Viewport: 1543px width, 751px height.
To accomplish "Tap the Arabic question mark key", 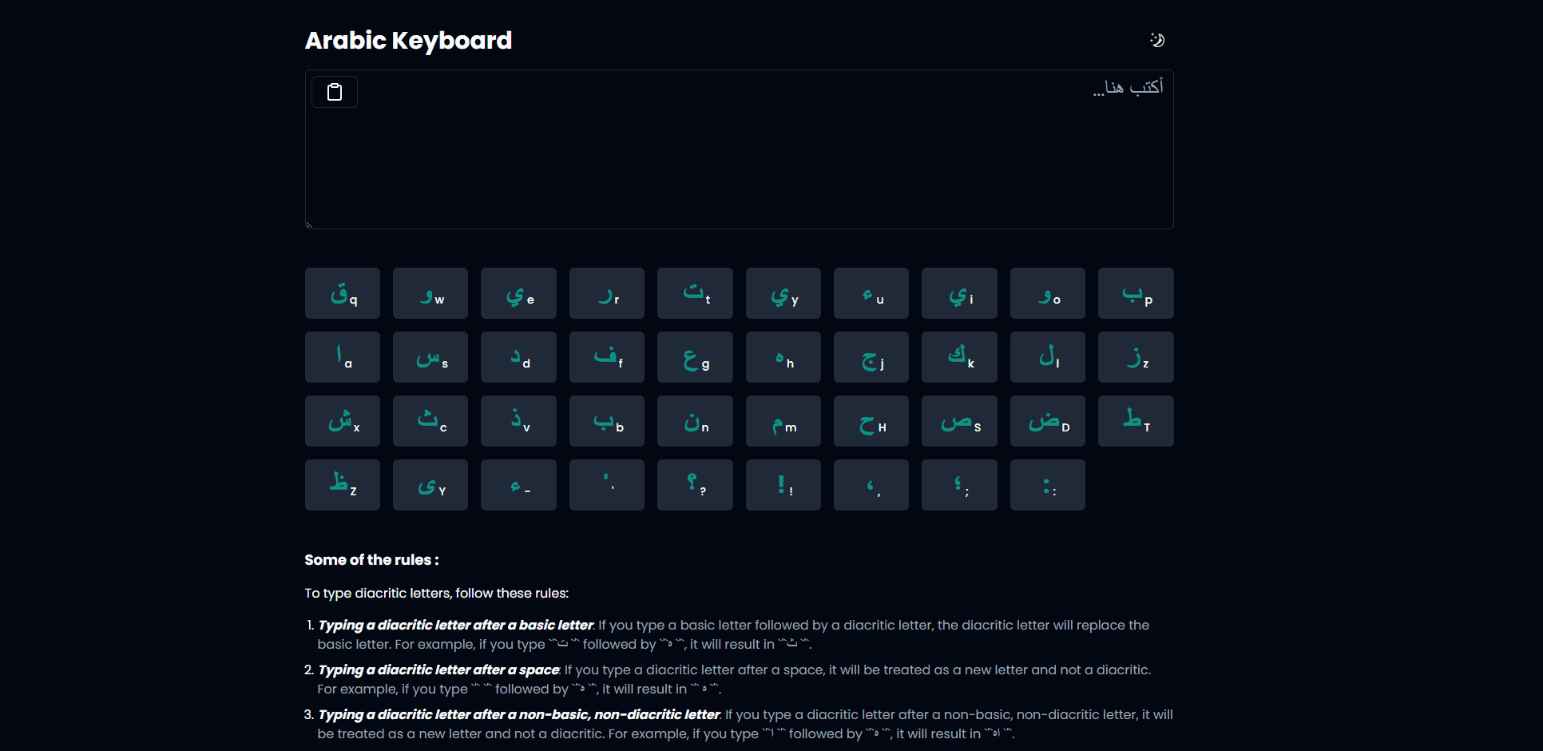I will [x=695, y=485].
